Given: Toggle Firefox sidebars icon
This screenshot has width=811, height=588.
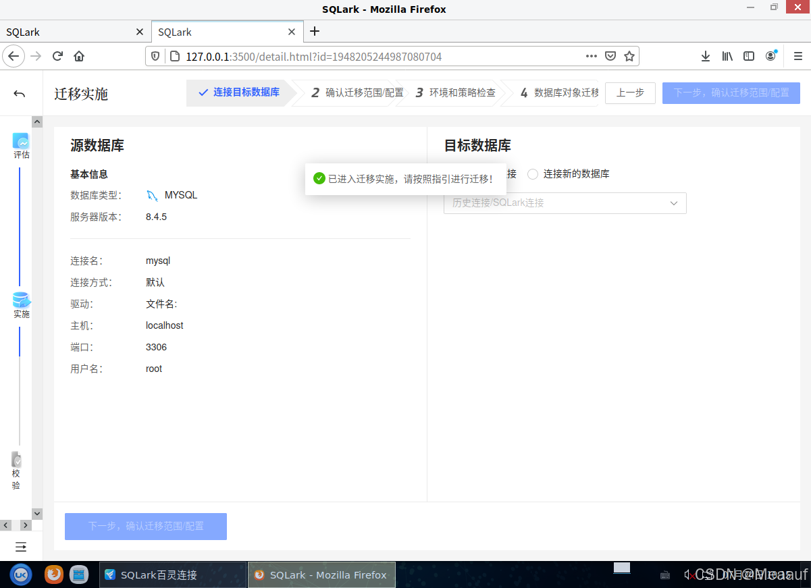Looking at the screenshot, I should click(x=749, y=57).
